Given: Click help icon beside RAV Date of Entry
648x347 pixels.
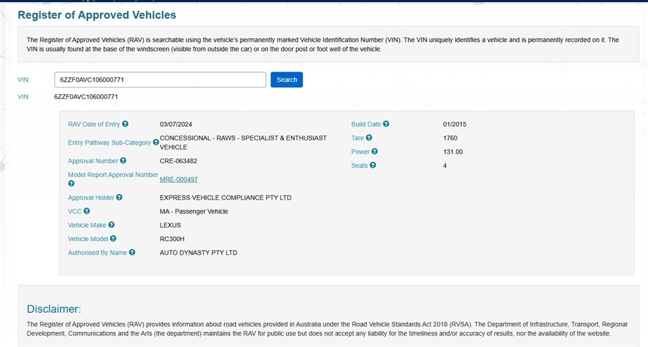Looking at the screenshot, I should [x=125, y=125].
